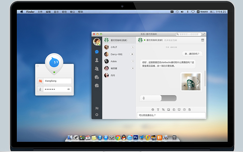Click the user avatar in chat sidebar

97,42
